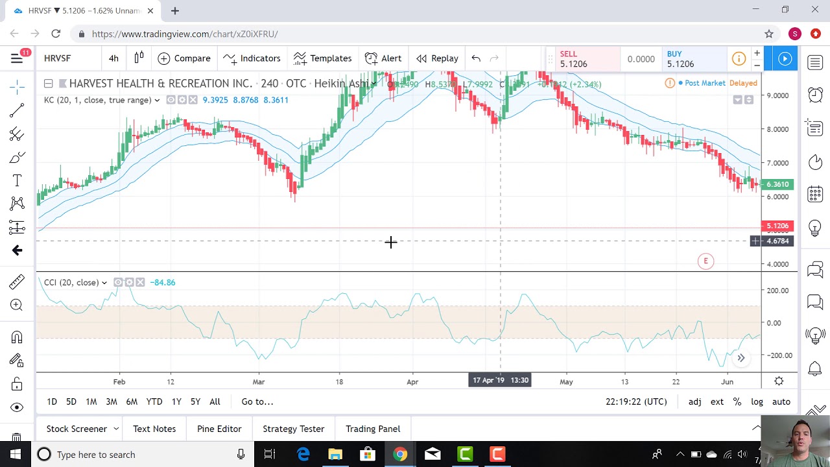Toggle magnet mode in the drawing toolbar
The image size is (830, 467).
click(x=17, y=337)
